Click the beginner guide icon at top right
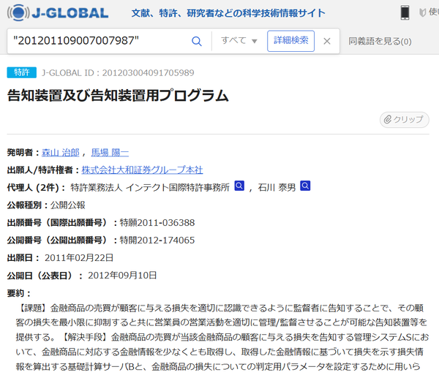This screenshot has height=375, width=439. pyautogui.click(x=422, y=12)
